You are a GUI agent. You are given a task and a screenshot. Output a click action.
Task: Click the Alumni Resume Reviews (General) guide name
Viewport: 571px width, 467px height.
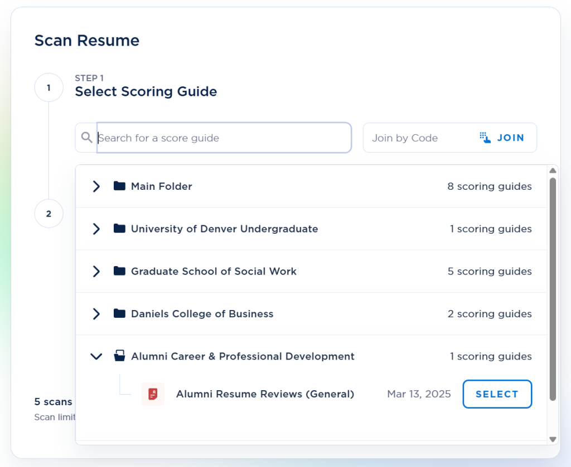click(x=265, y=394)
